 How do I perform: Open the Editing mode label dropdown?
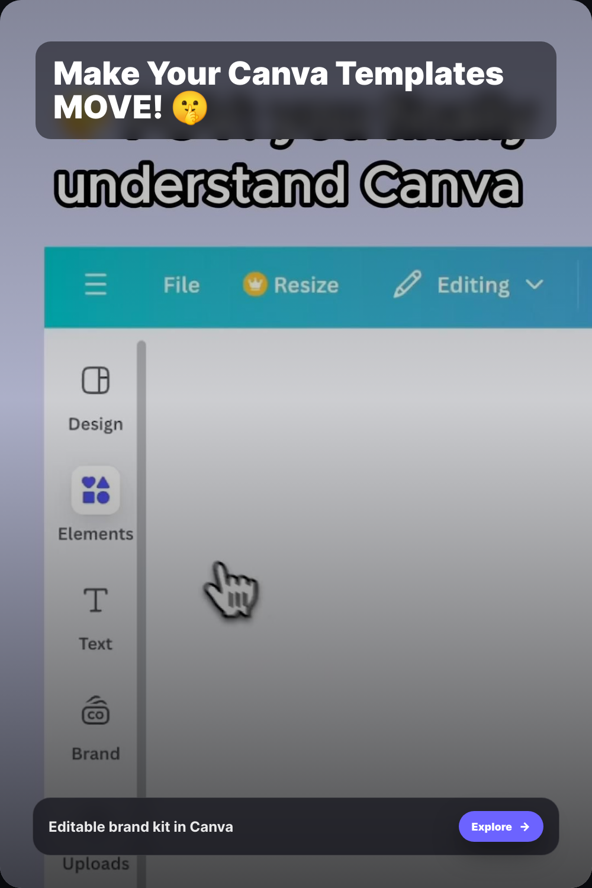(473, 285)
